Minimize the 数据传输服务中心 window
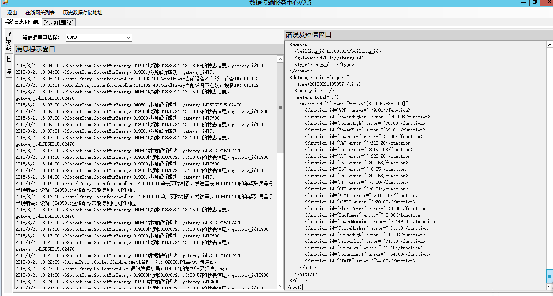The width and height of the screenshot is (553, 296). 524,2
